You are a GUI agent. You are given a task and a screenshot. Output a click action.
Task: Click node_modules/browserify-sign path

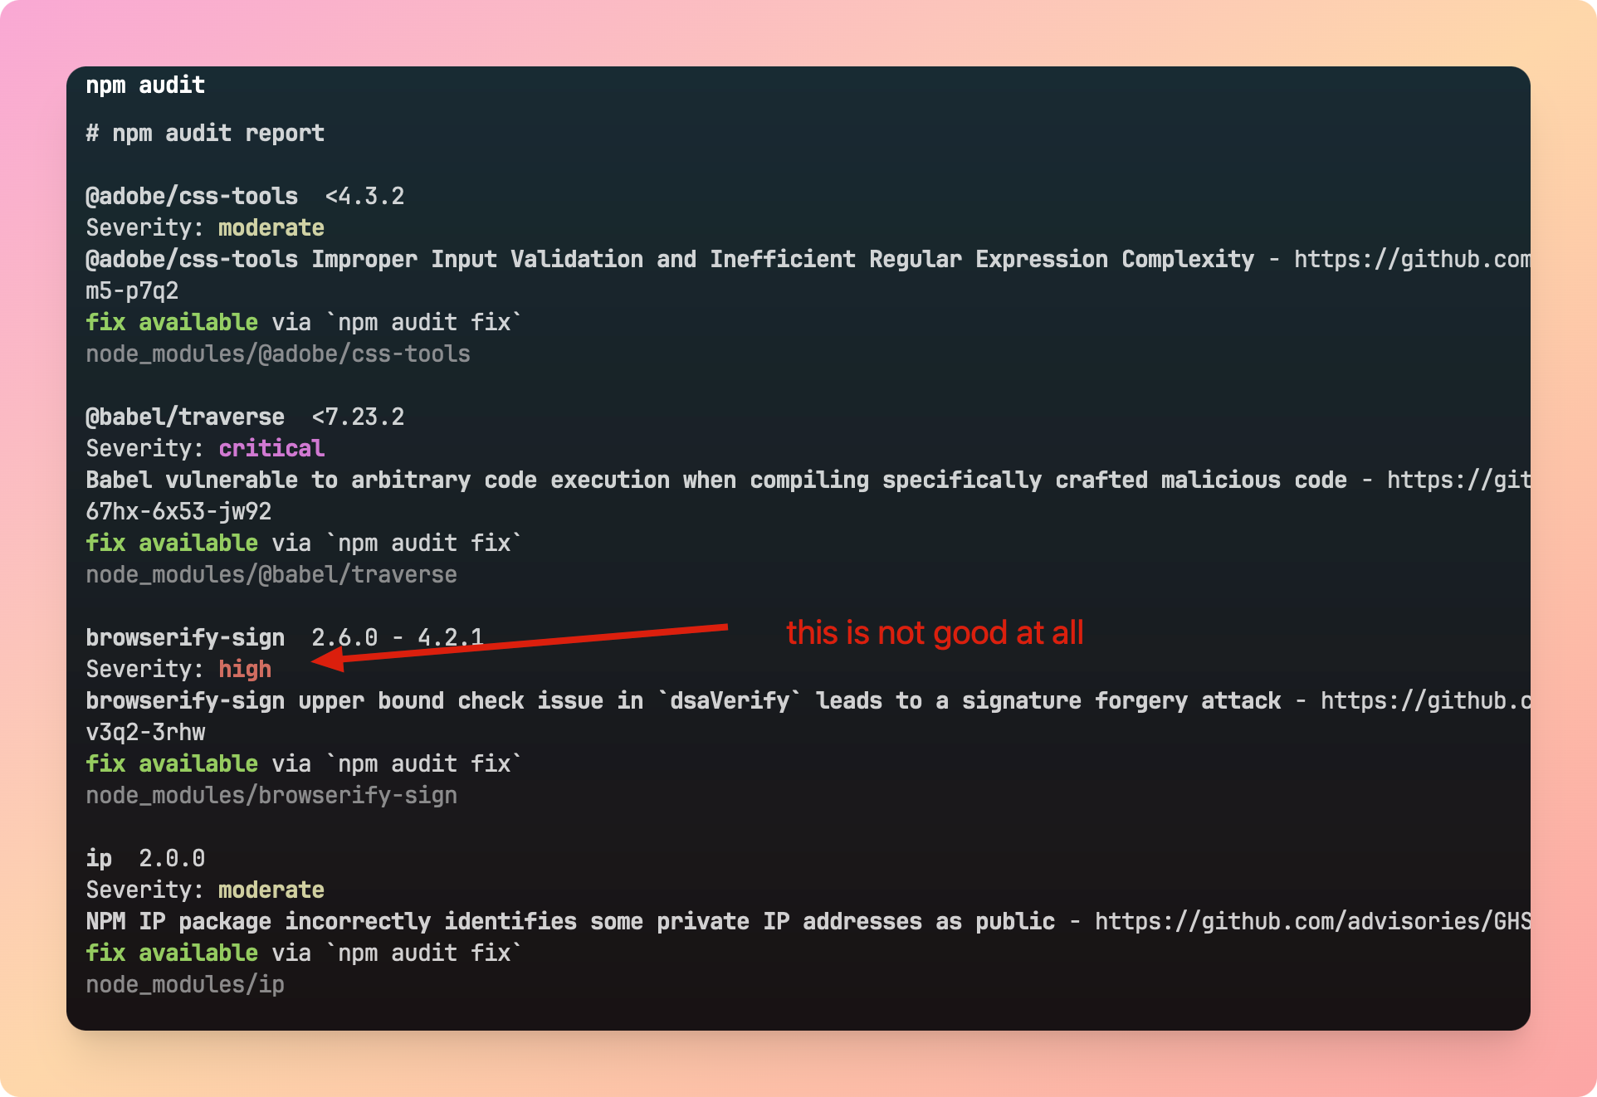point(271,795)
